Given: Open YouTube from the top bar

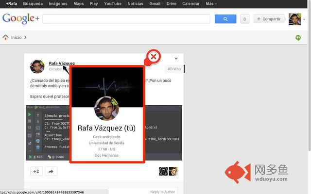Looking at the screenshot, I should [113, 3].
